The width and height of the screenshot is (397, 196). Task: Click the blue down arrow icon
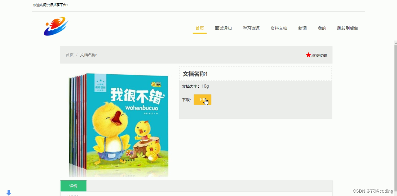[9, 192]
